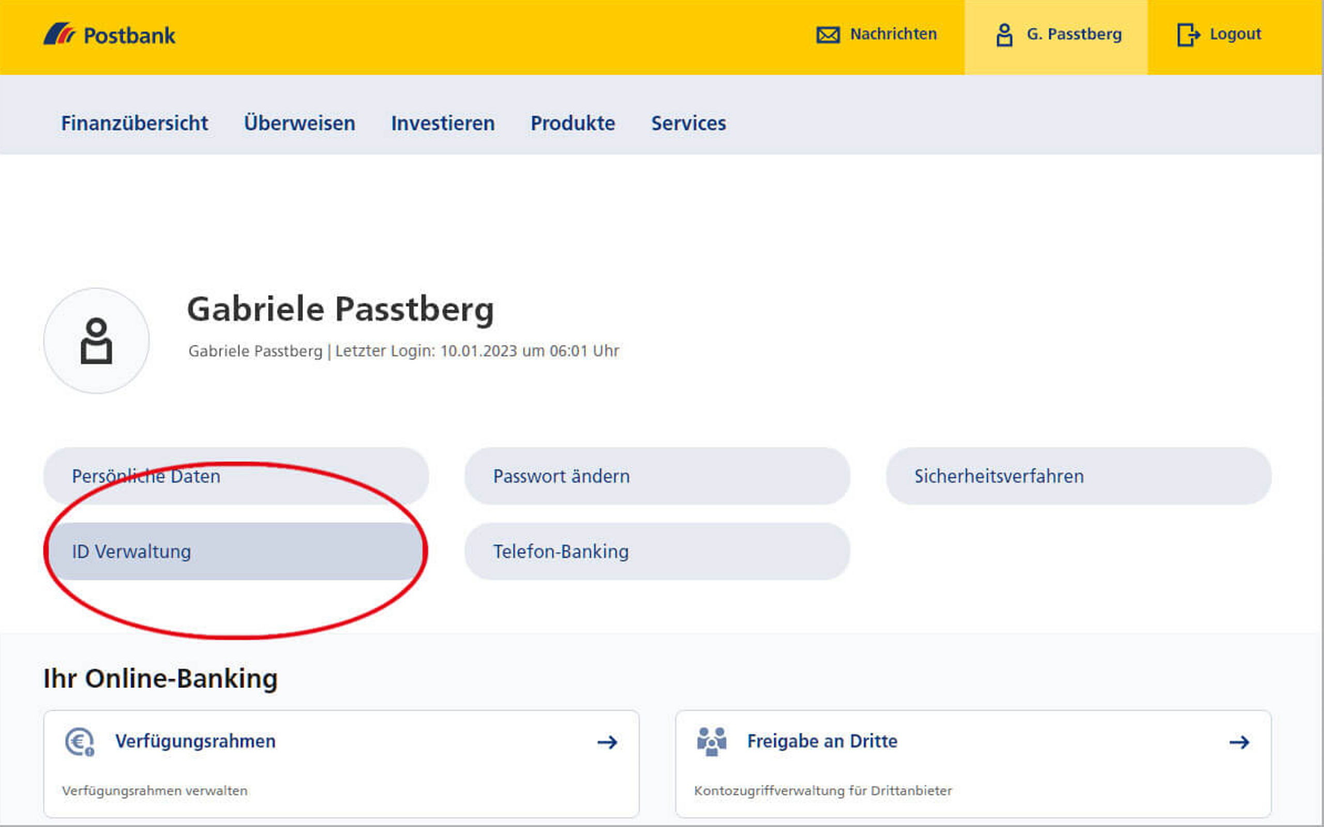Viewport: 1324px width, 827px height.
Task: Open Persönliche Daten
Action: click(236, 476)
